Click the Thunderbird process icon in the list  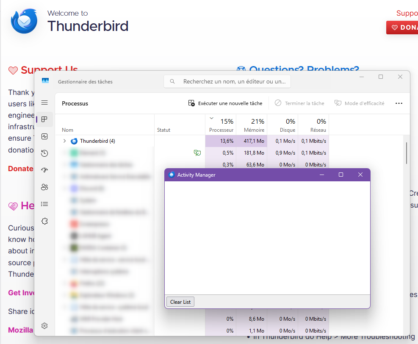pos(74,141)
